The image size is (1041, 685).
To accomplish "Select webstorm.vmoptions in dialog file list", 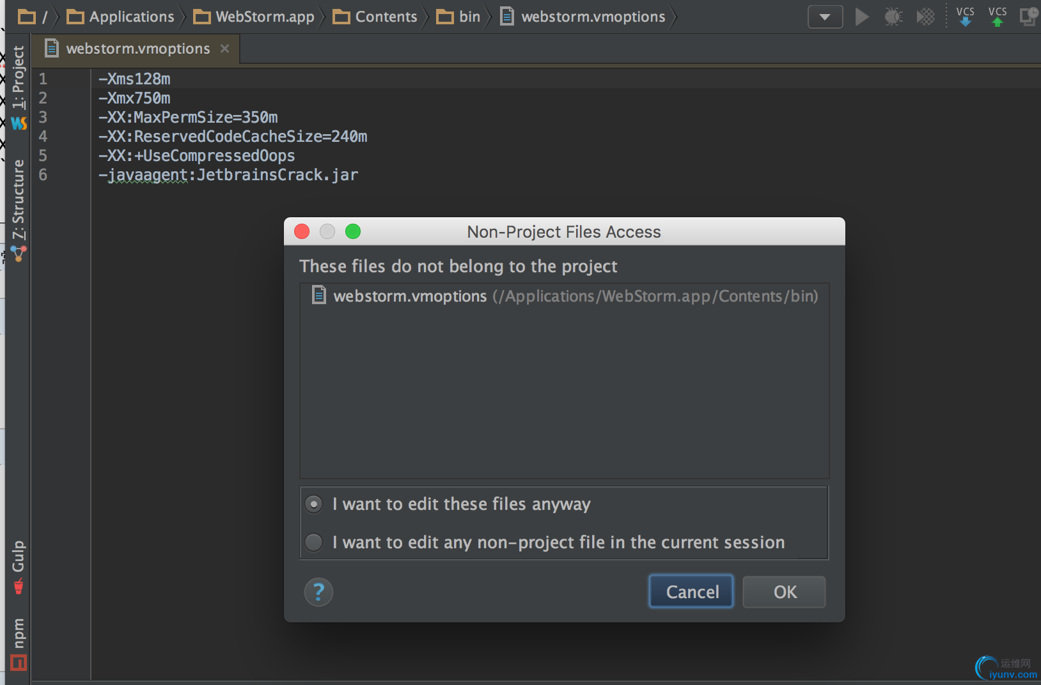I will [x=565, y=296].
